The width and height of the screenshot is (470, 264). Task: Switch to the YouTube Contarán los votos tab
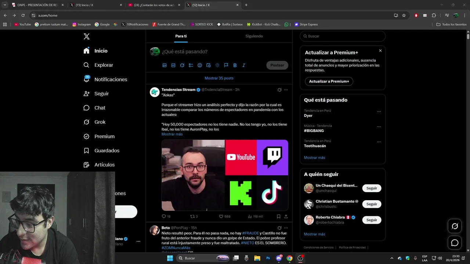tap(154, 5)
